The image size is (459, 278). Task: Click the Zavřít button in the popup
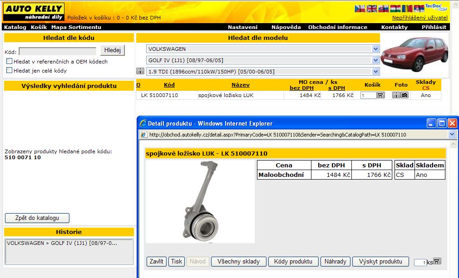pos(156,261)
